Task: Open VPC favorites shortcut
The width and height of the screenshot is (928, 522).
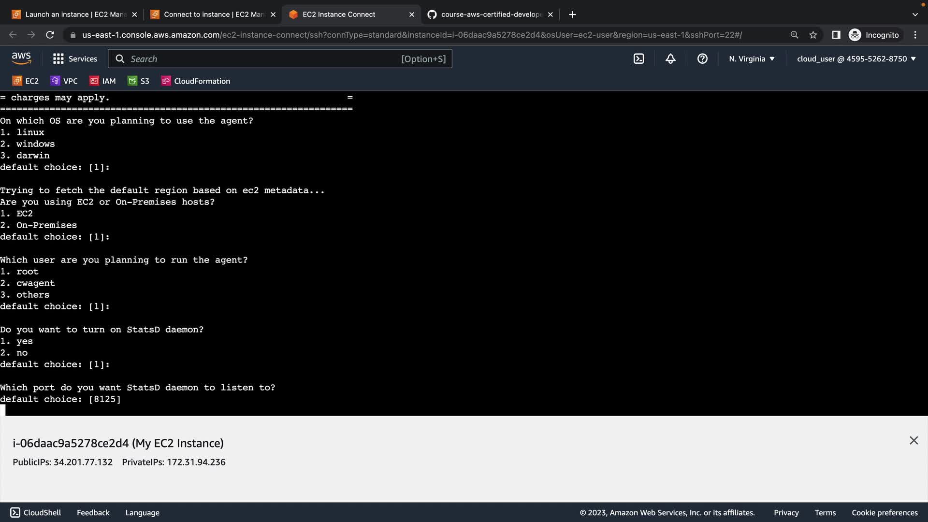Action: [x=64, y=81]
